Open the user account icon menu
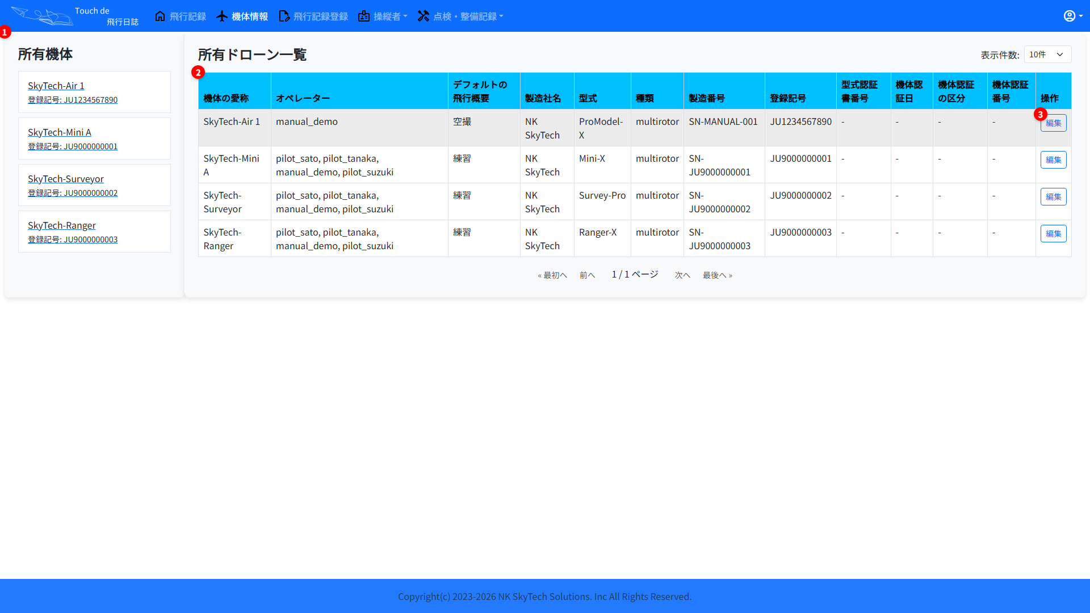 click(x=1072, y=16)
